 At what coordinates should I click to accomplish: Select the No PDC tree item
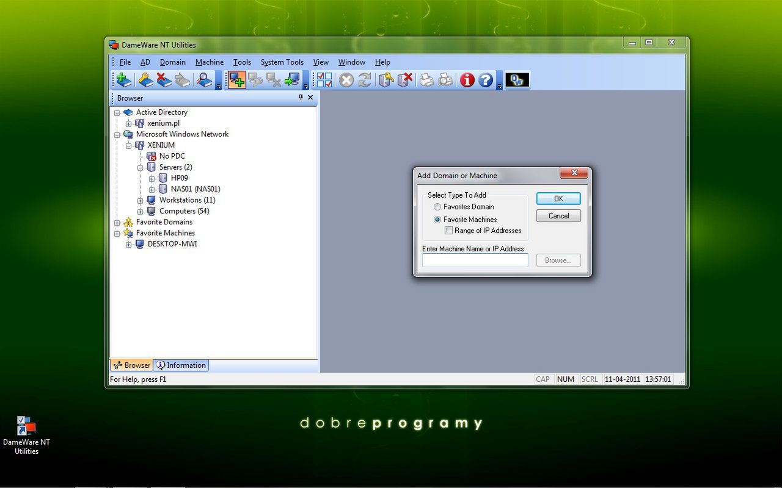[172, 156]
